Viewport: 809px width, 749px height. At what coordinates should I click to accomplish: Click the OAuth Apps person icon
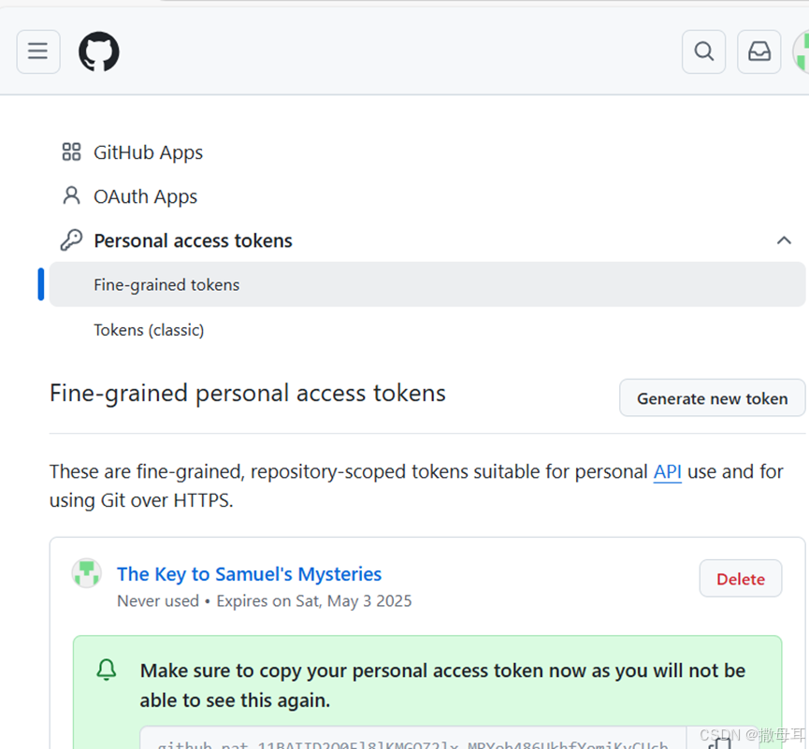point(71,196)
